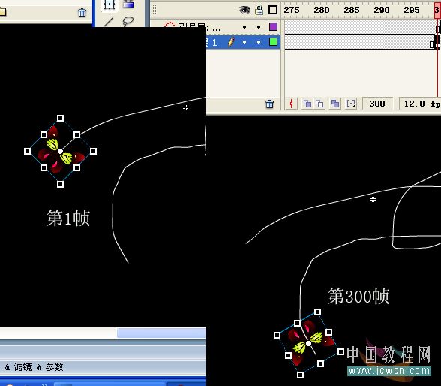Click frame 275 on timeline ruler
This screenshot has height=386, width=441.
coord(291,10)
